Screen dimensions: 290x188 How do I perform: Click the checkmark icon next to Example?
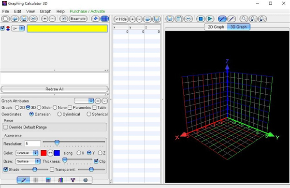[64, 19]
